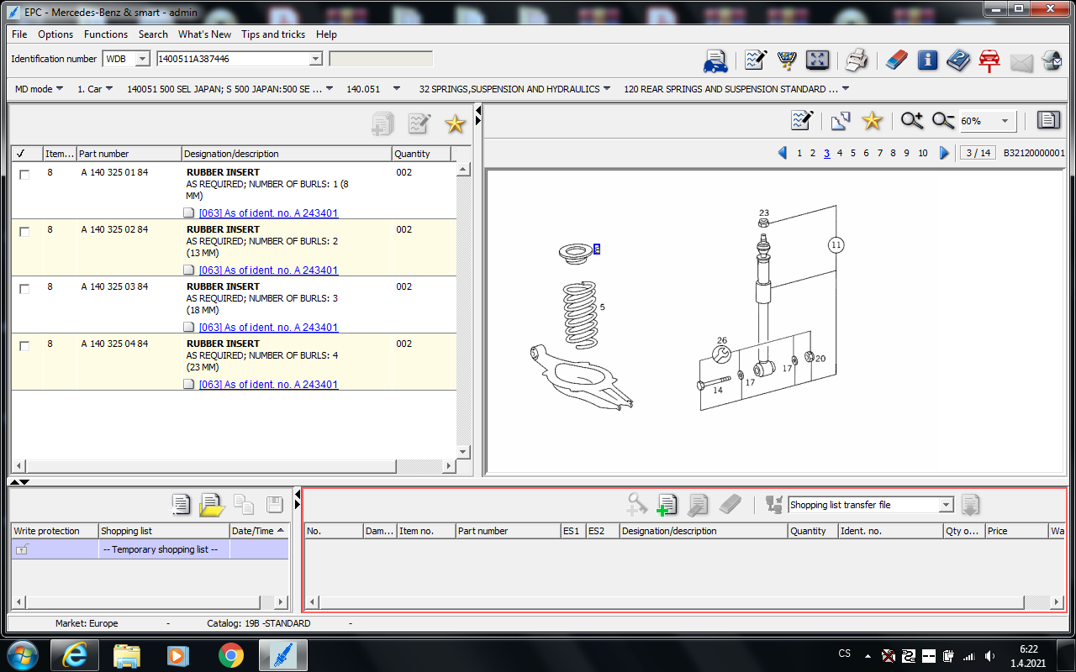
Task: Open the Functions menu
Action: click(x=106, y=34)
